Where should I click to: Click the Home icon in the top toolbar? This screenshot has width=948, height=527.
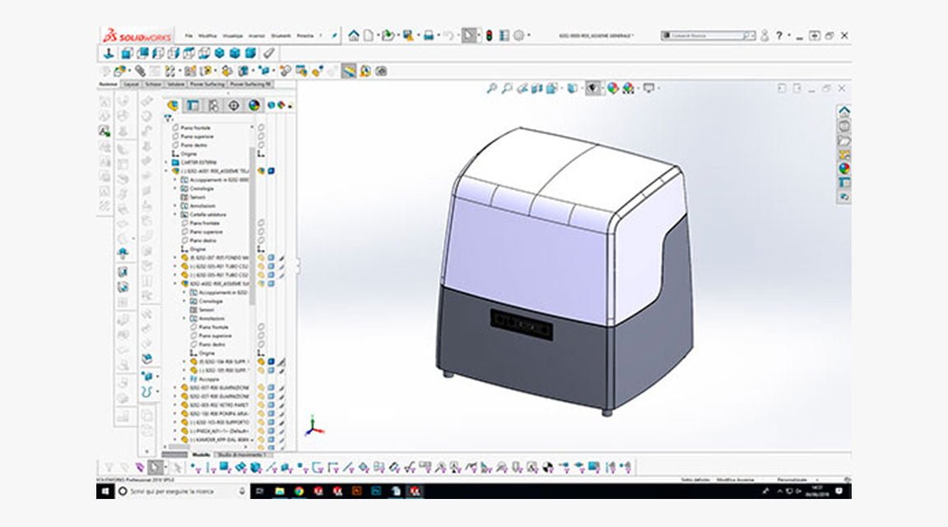tap(354, 35)
